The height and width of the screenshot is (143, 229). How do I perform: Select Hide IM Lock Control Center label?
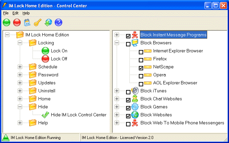point(78,115)
